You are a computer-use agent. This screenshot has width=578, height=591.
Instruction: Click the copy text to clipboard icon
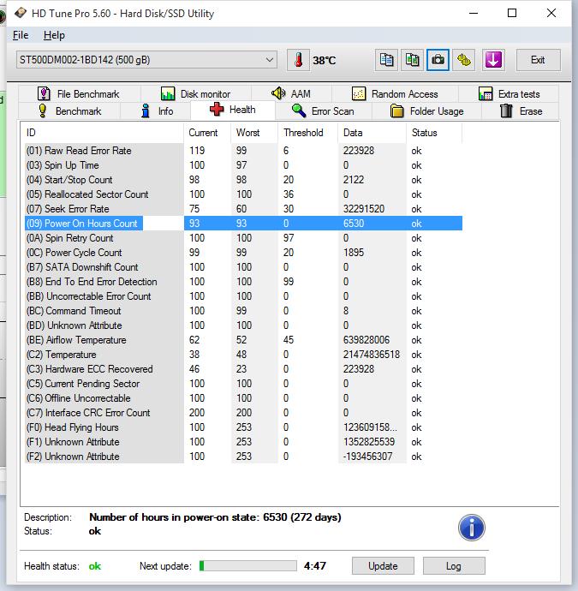387,60
